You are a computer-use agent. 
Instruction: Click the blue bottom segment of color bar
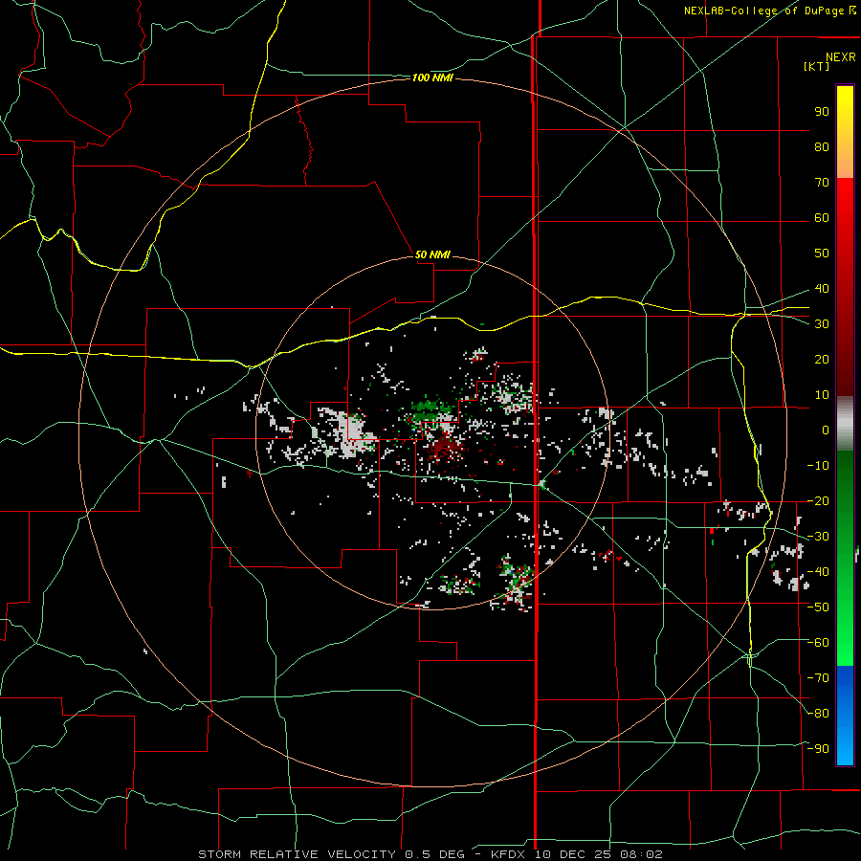(x=845, y=716)
